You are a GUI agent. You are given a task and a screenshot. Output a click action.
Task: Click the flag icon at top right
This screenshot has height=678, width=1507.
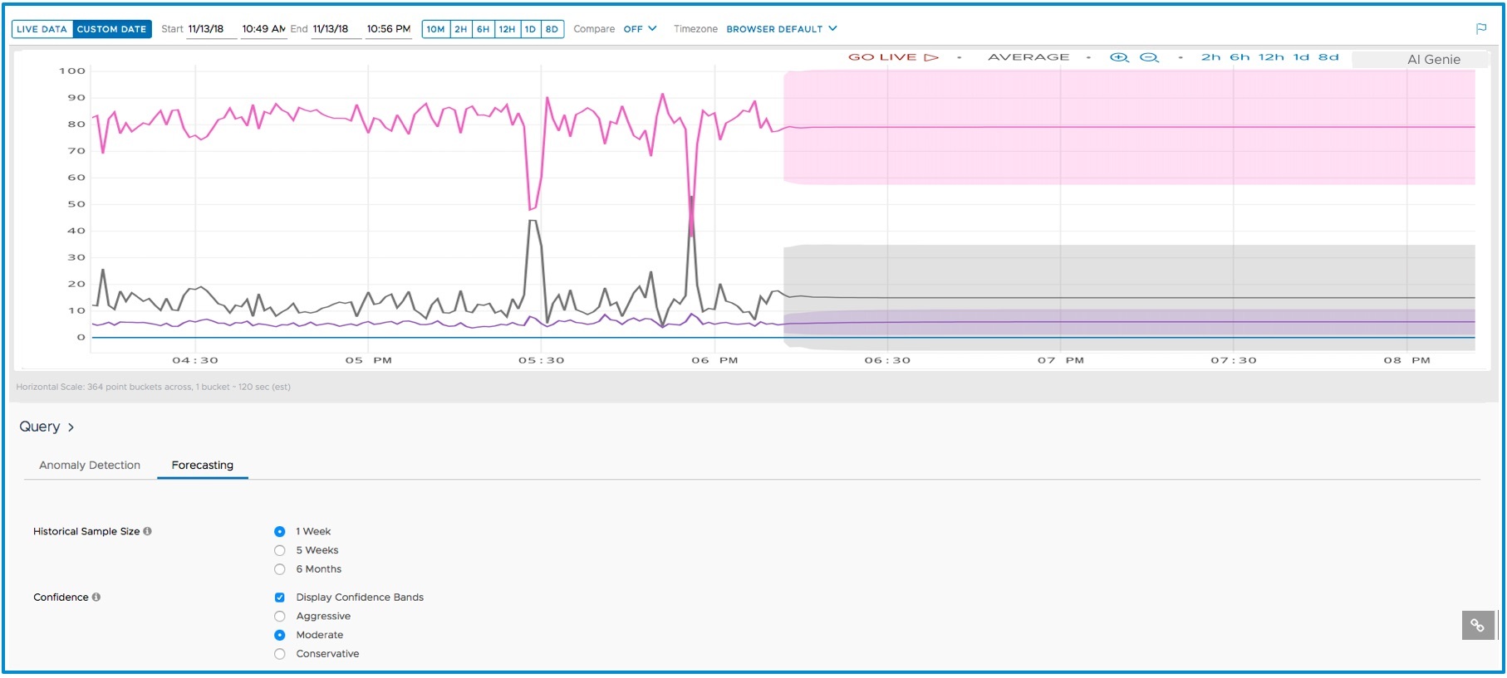click(1480, 29)
